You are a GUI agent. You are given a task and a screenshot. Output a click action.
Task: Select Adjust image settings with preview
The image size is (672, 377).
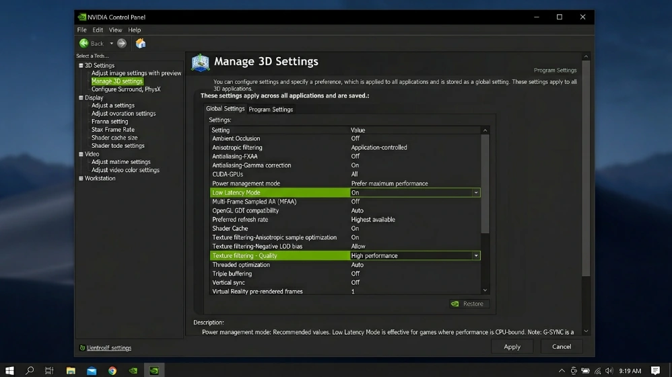136,73
